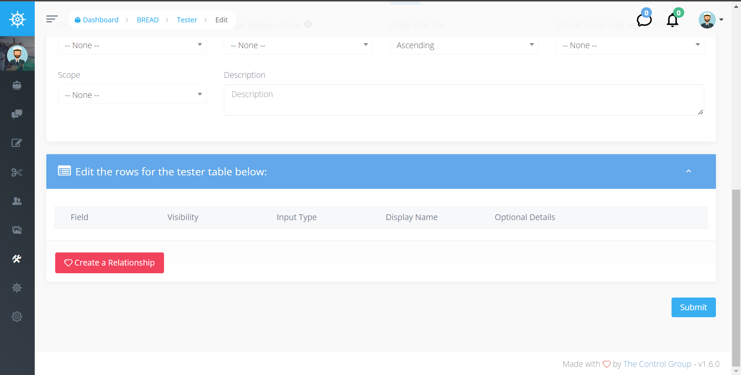Image resolution: width=741 pixels, height=375 pixels.
Task: Open the messages speech bubble icon
Action: tap(644, 19)
